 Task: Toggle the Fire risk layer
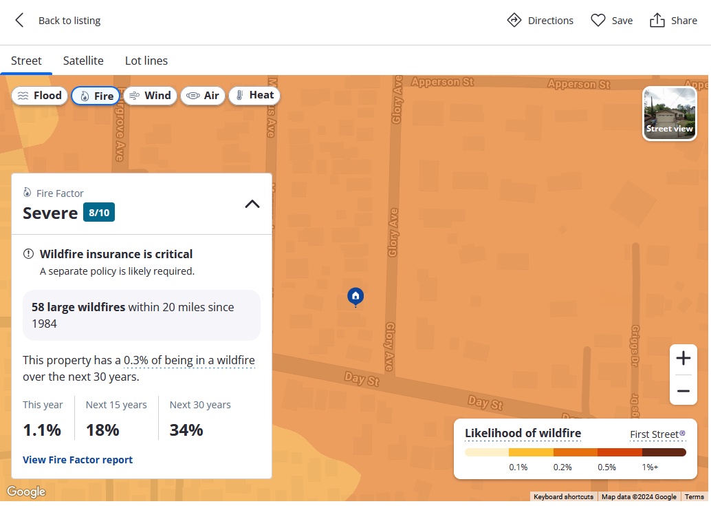coord(96,96)
